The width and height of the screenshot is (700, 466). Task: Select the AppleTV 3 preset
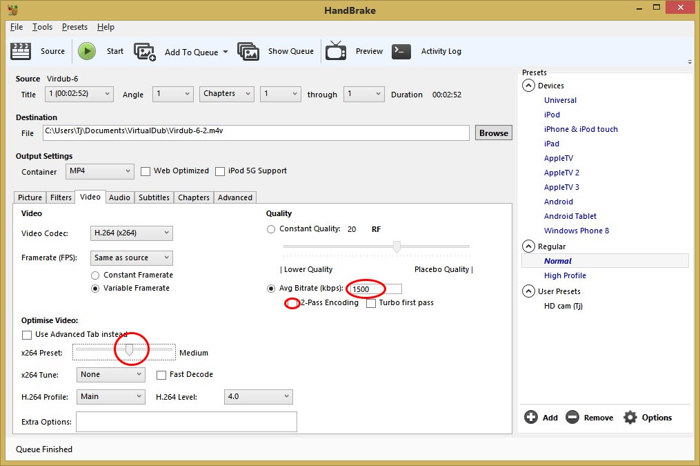pos(561,187)
